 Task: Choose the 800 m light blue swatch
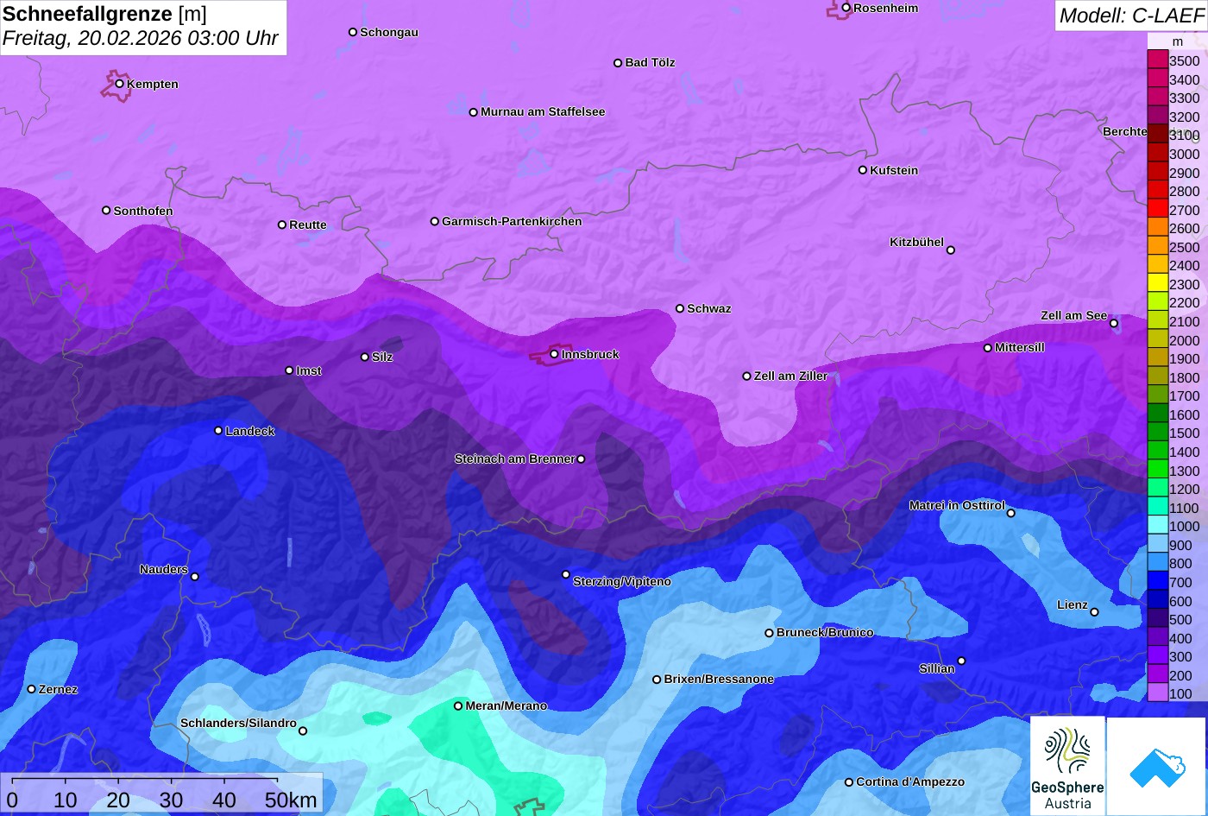click(x=1157, y=563)
